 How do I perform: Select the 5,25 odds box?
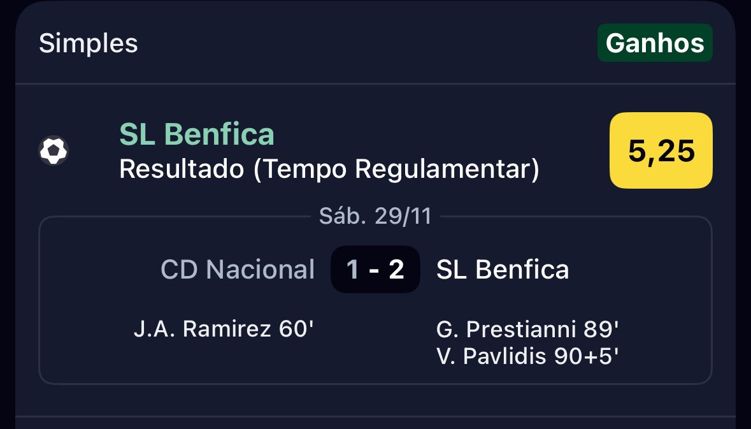click(x=661, y=150)
